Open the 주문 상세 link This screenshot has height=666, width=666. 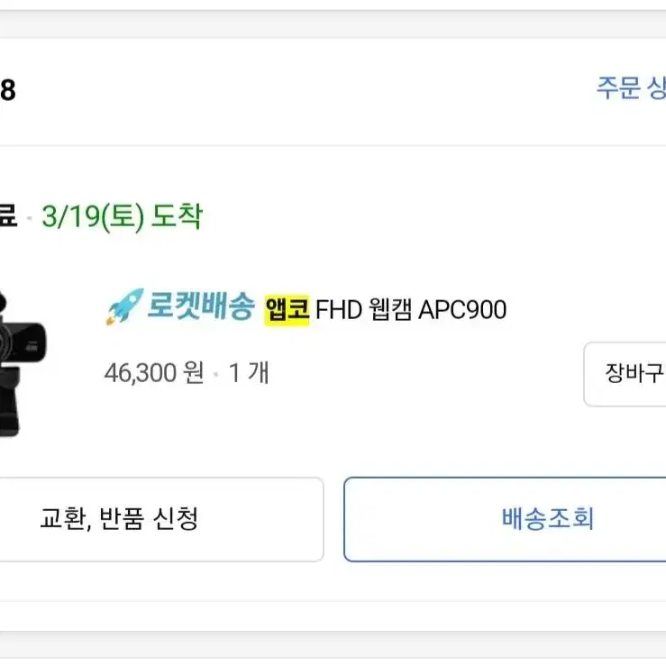pyautogui.click(x=631, y=88)
